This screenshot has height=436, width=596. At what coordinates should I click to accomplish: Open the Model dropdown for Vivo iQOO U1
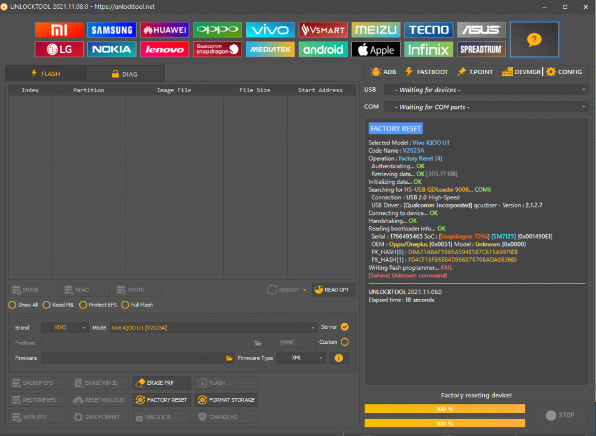[x=213, y=328]
